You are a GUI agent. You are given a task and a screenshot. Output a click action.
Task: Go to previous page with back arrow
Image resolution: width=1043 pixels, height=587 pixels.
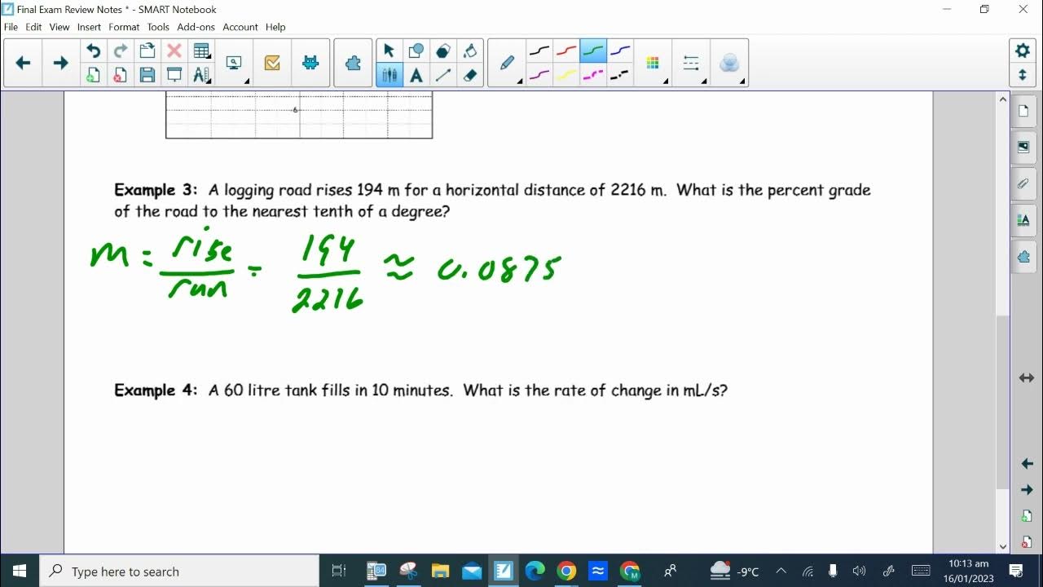[x=23, y=63]
